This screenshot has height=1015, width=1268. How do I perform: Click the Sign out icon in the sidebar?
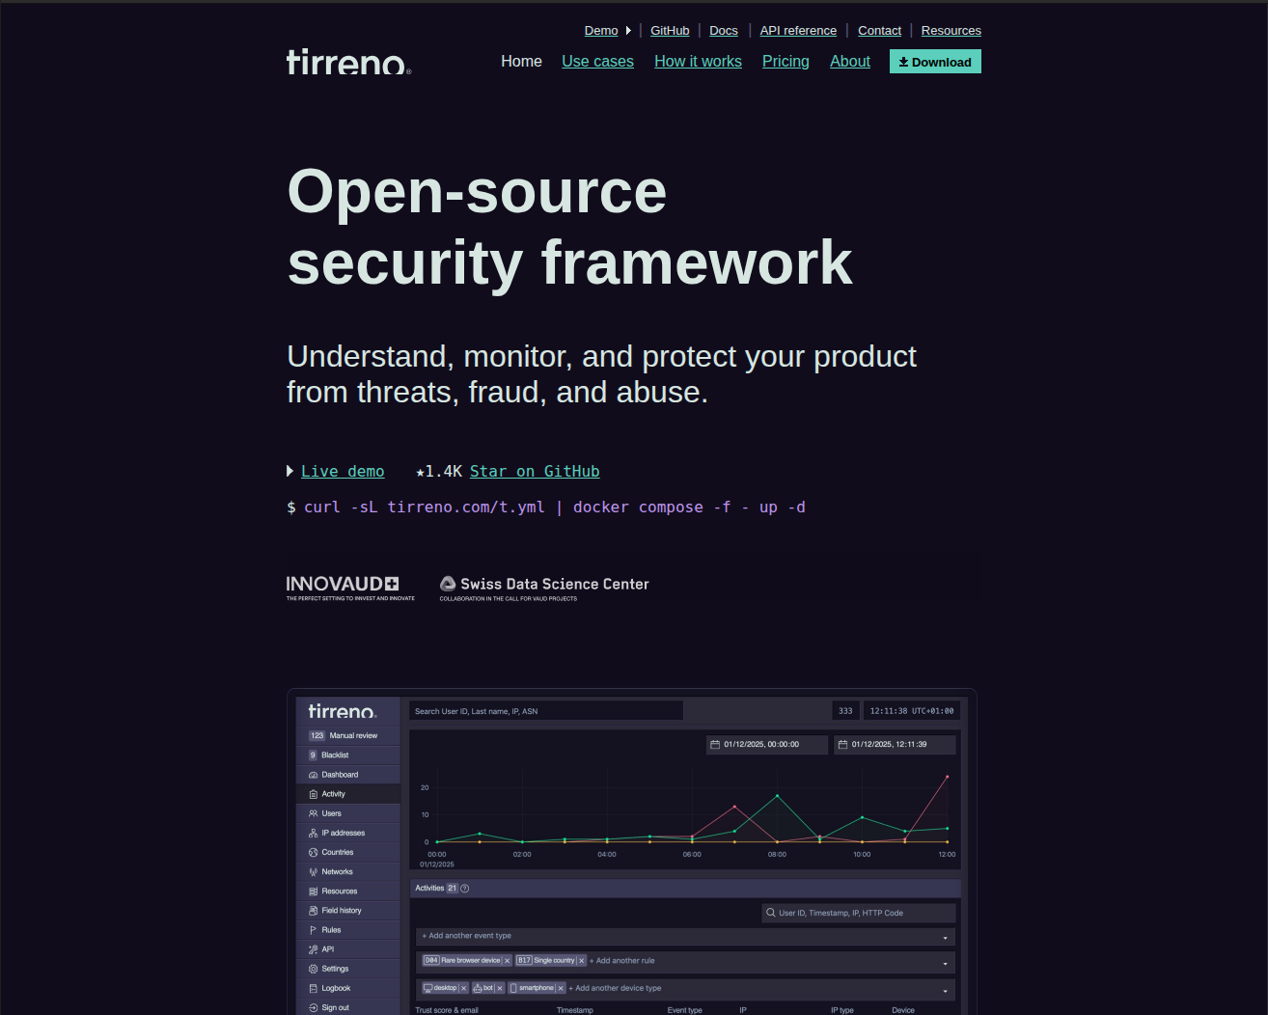coord(313,1007)
